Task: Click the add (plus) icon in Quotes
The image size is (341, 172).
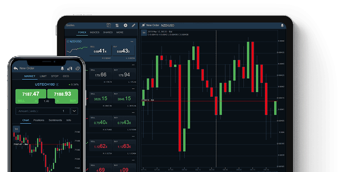Action: click(x=125, y=25)
